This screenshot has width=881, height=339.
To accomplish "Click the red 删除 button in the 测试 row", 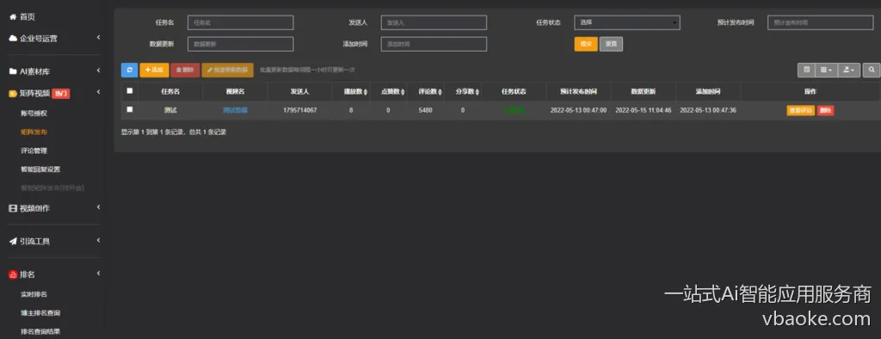I will click(825, 111).
